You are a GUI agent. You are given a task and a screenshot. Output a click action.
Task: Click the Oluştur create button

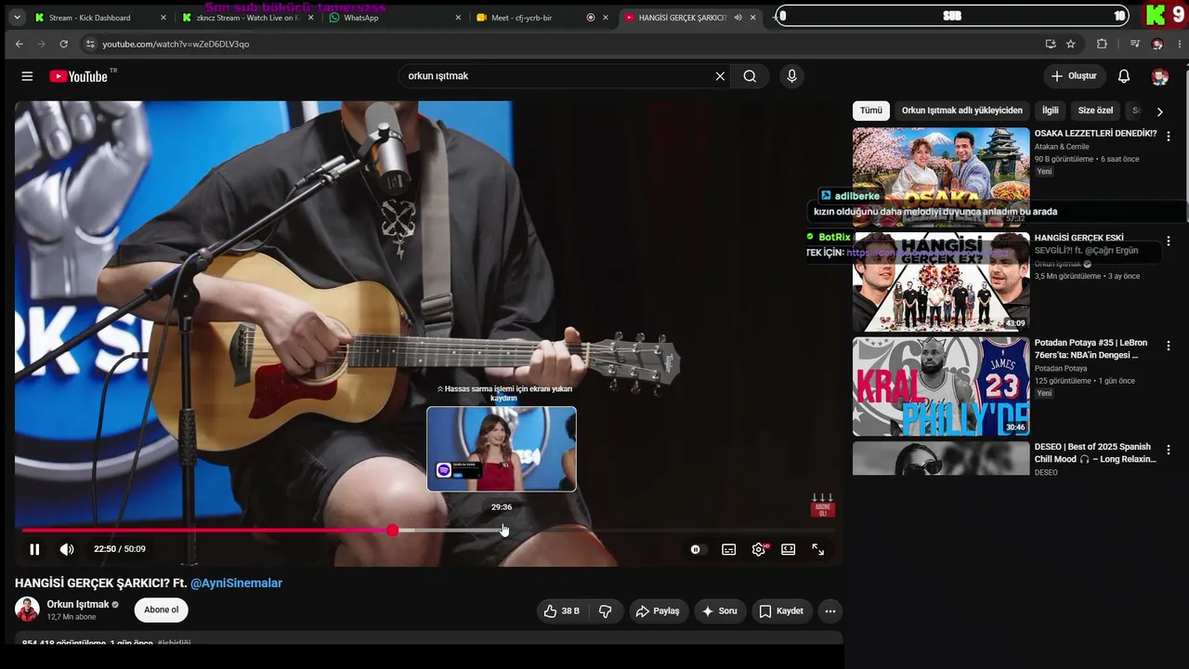coord(1074,76)
